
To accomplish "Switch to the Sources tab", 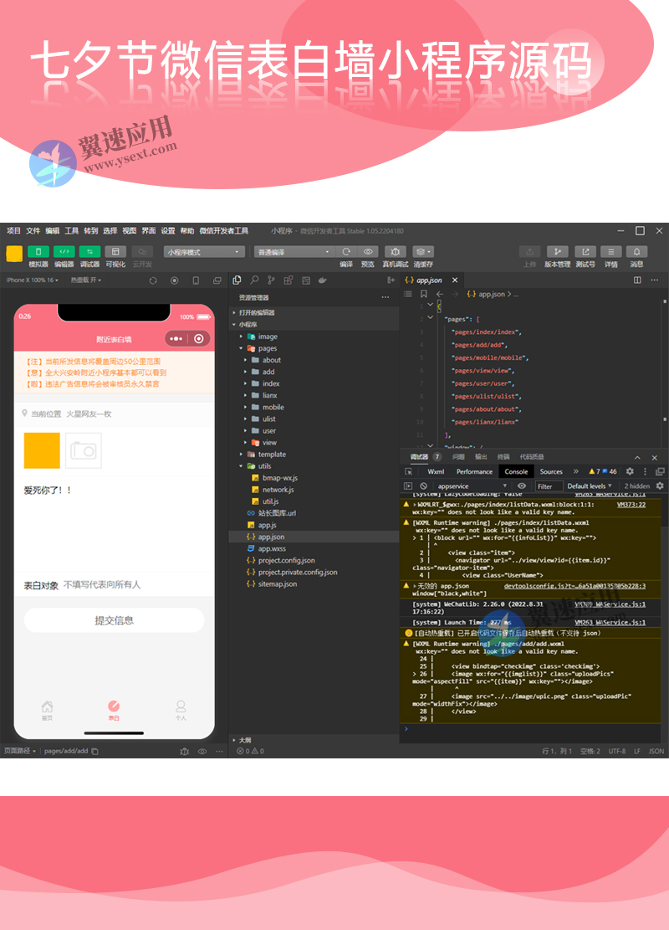I will (551, 471).
